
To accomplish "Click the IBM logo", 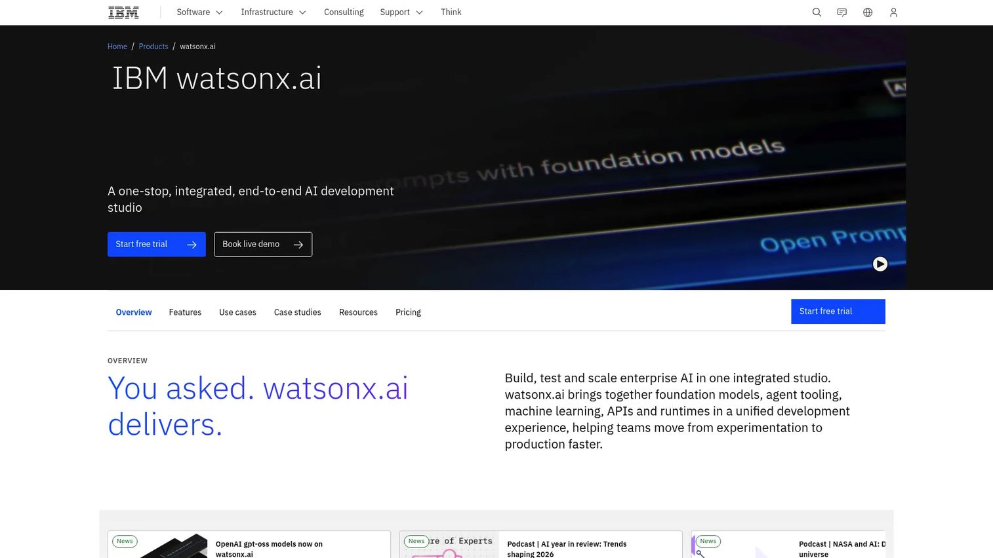I will (123, 12).
